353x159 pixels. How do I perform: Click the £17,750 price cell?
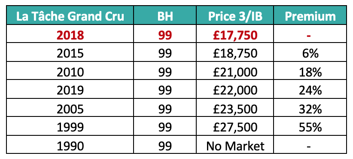pos(235,34)
